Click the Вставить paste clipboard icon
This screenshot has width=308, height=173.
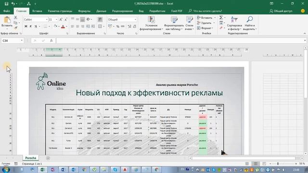[7, 20]
